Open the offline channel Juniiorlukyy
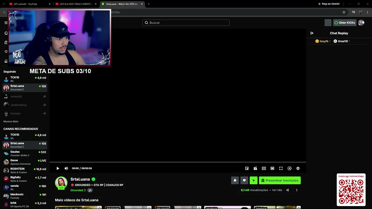 (x=25, y=105)
